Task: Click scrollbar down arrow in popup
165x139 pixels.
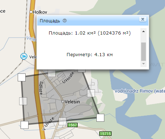Action: pyautogui.click(x=143, y=64)
